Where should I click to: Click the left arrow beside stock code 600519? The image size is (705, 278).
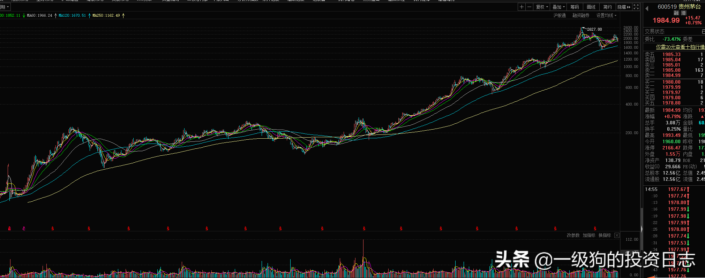click(647, 8)
